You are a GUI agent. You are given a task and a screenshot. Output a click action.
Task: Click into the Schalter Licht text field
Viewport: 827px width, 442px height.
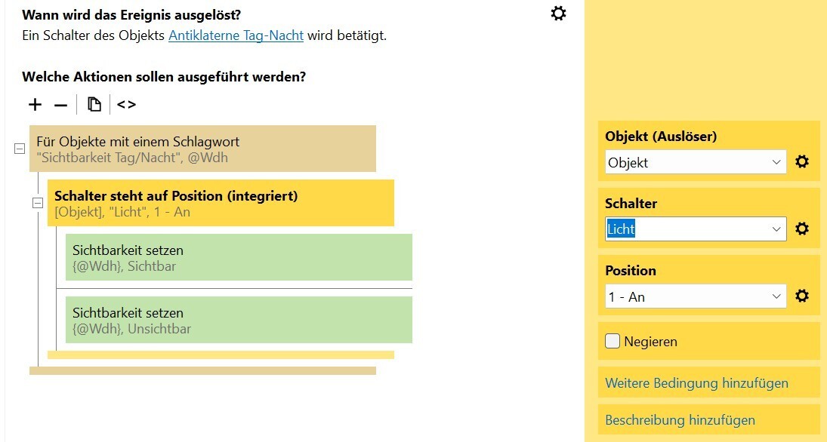click(686, 229)
